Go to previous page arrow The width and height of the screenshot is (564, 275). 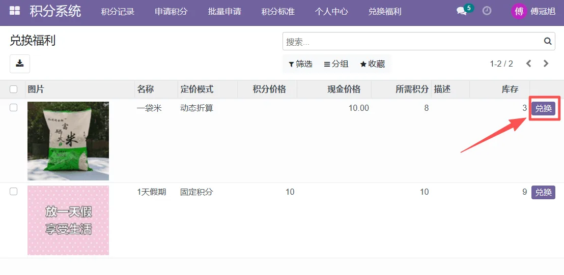528,64
